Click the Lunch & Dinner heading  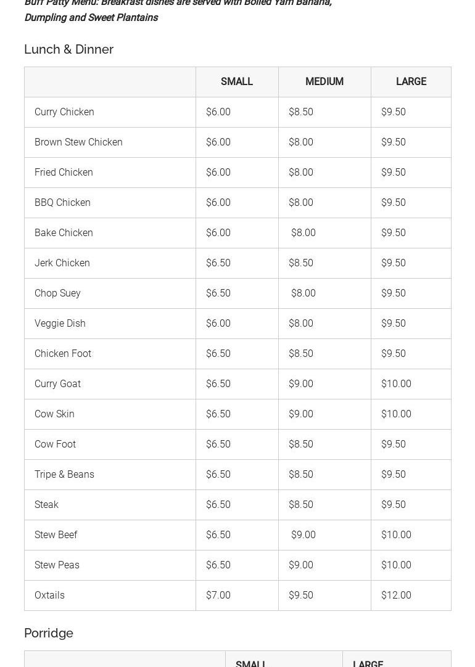pyautogui.click(x=68, y=49)
